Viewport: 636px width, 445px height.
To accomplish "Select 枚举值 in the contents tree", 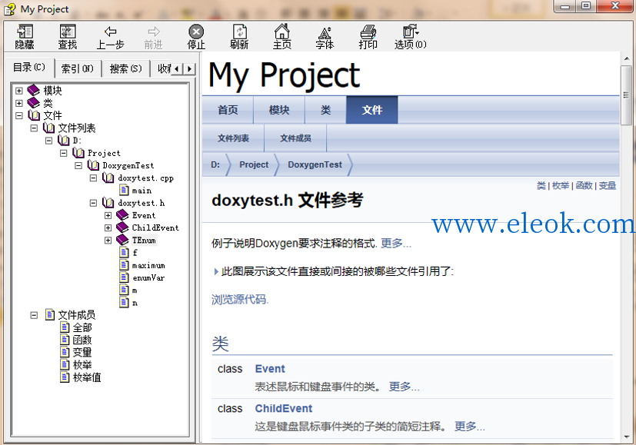I will [x=87, y=377].
